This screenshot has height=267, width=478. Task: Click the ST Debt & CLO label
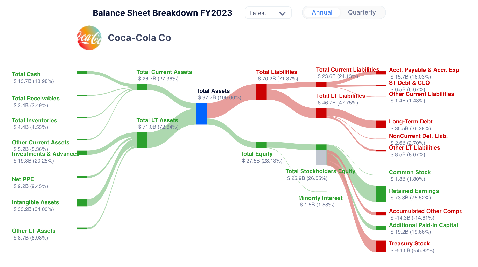pos(409,83)
